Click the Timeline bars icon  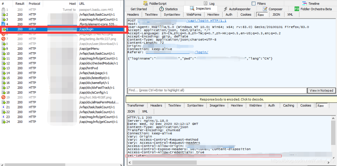pyautogui.click(x=304, y=4)
